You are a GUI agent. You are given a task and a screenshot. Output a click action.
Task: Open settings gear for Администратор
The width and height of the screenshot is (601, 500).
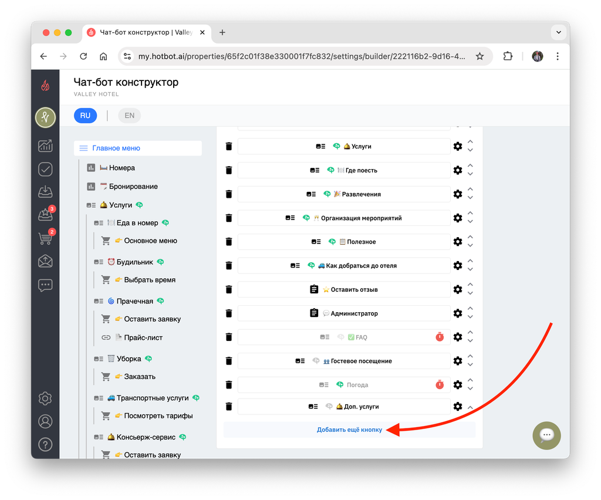coord(458,313)
